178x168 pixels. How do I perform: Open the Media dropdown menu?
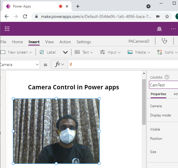pyautogui.click(x=149, y=52)
